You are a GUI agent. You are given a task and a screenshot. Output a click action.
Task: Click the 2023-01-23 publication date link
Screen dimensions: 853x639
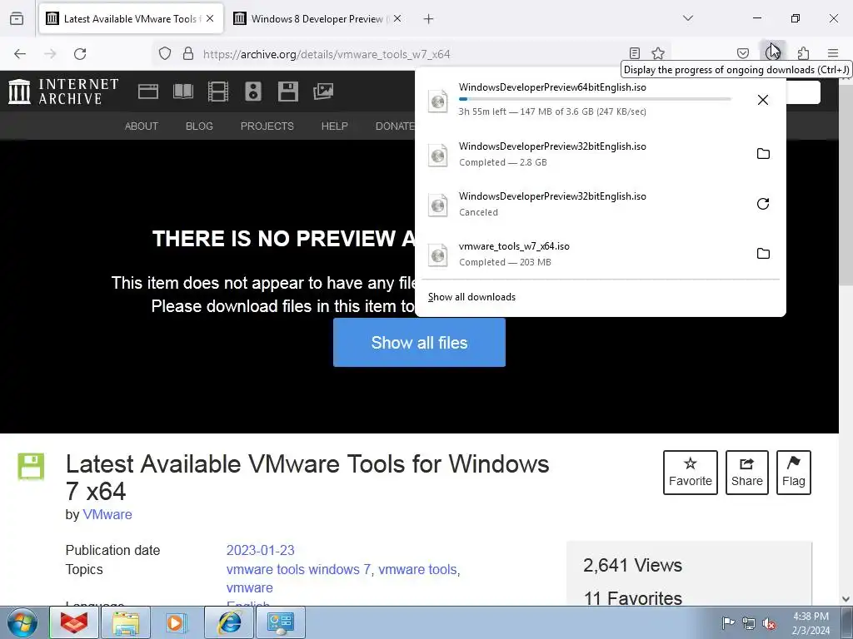(x=260, y=550)
